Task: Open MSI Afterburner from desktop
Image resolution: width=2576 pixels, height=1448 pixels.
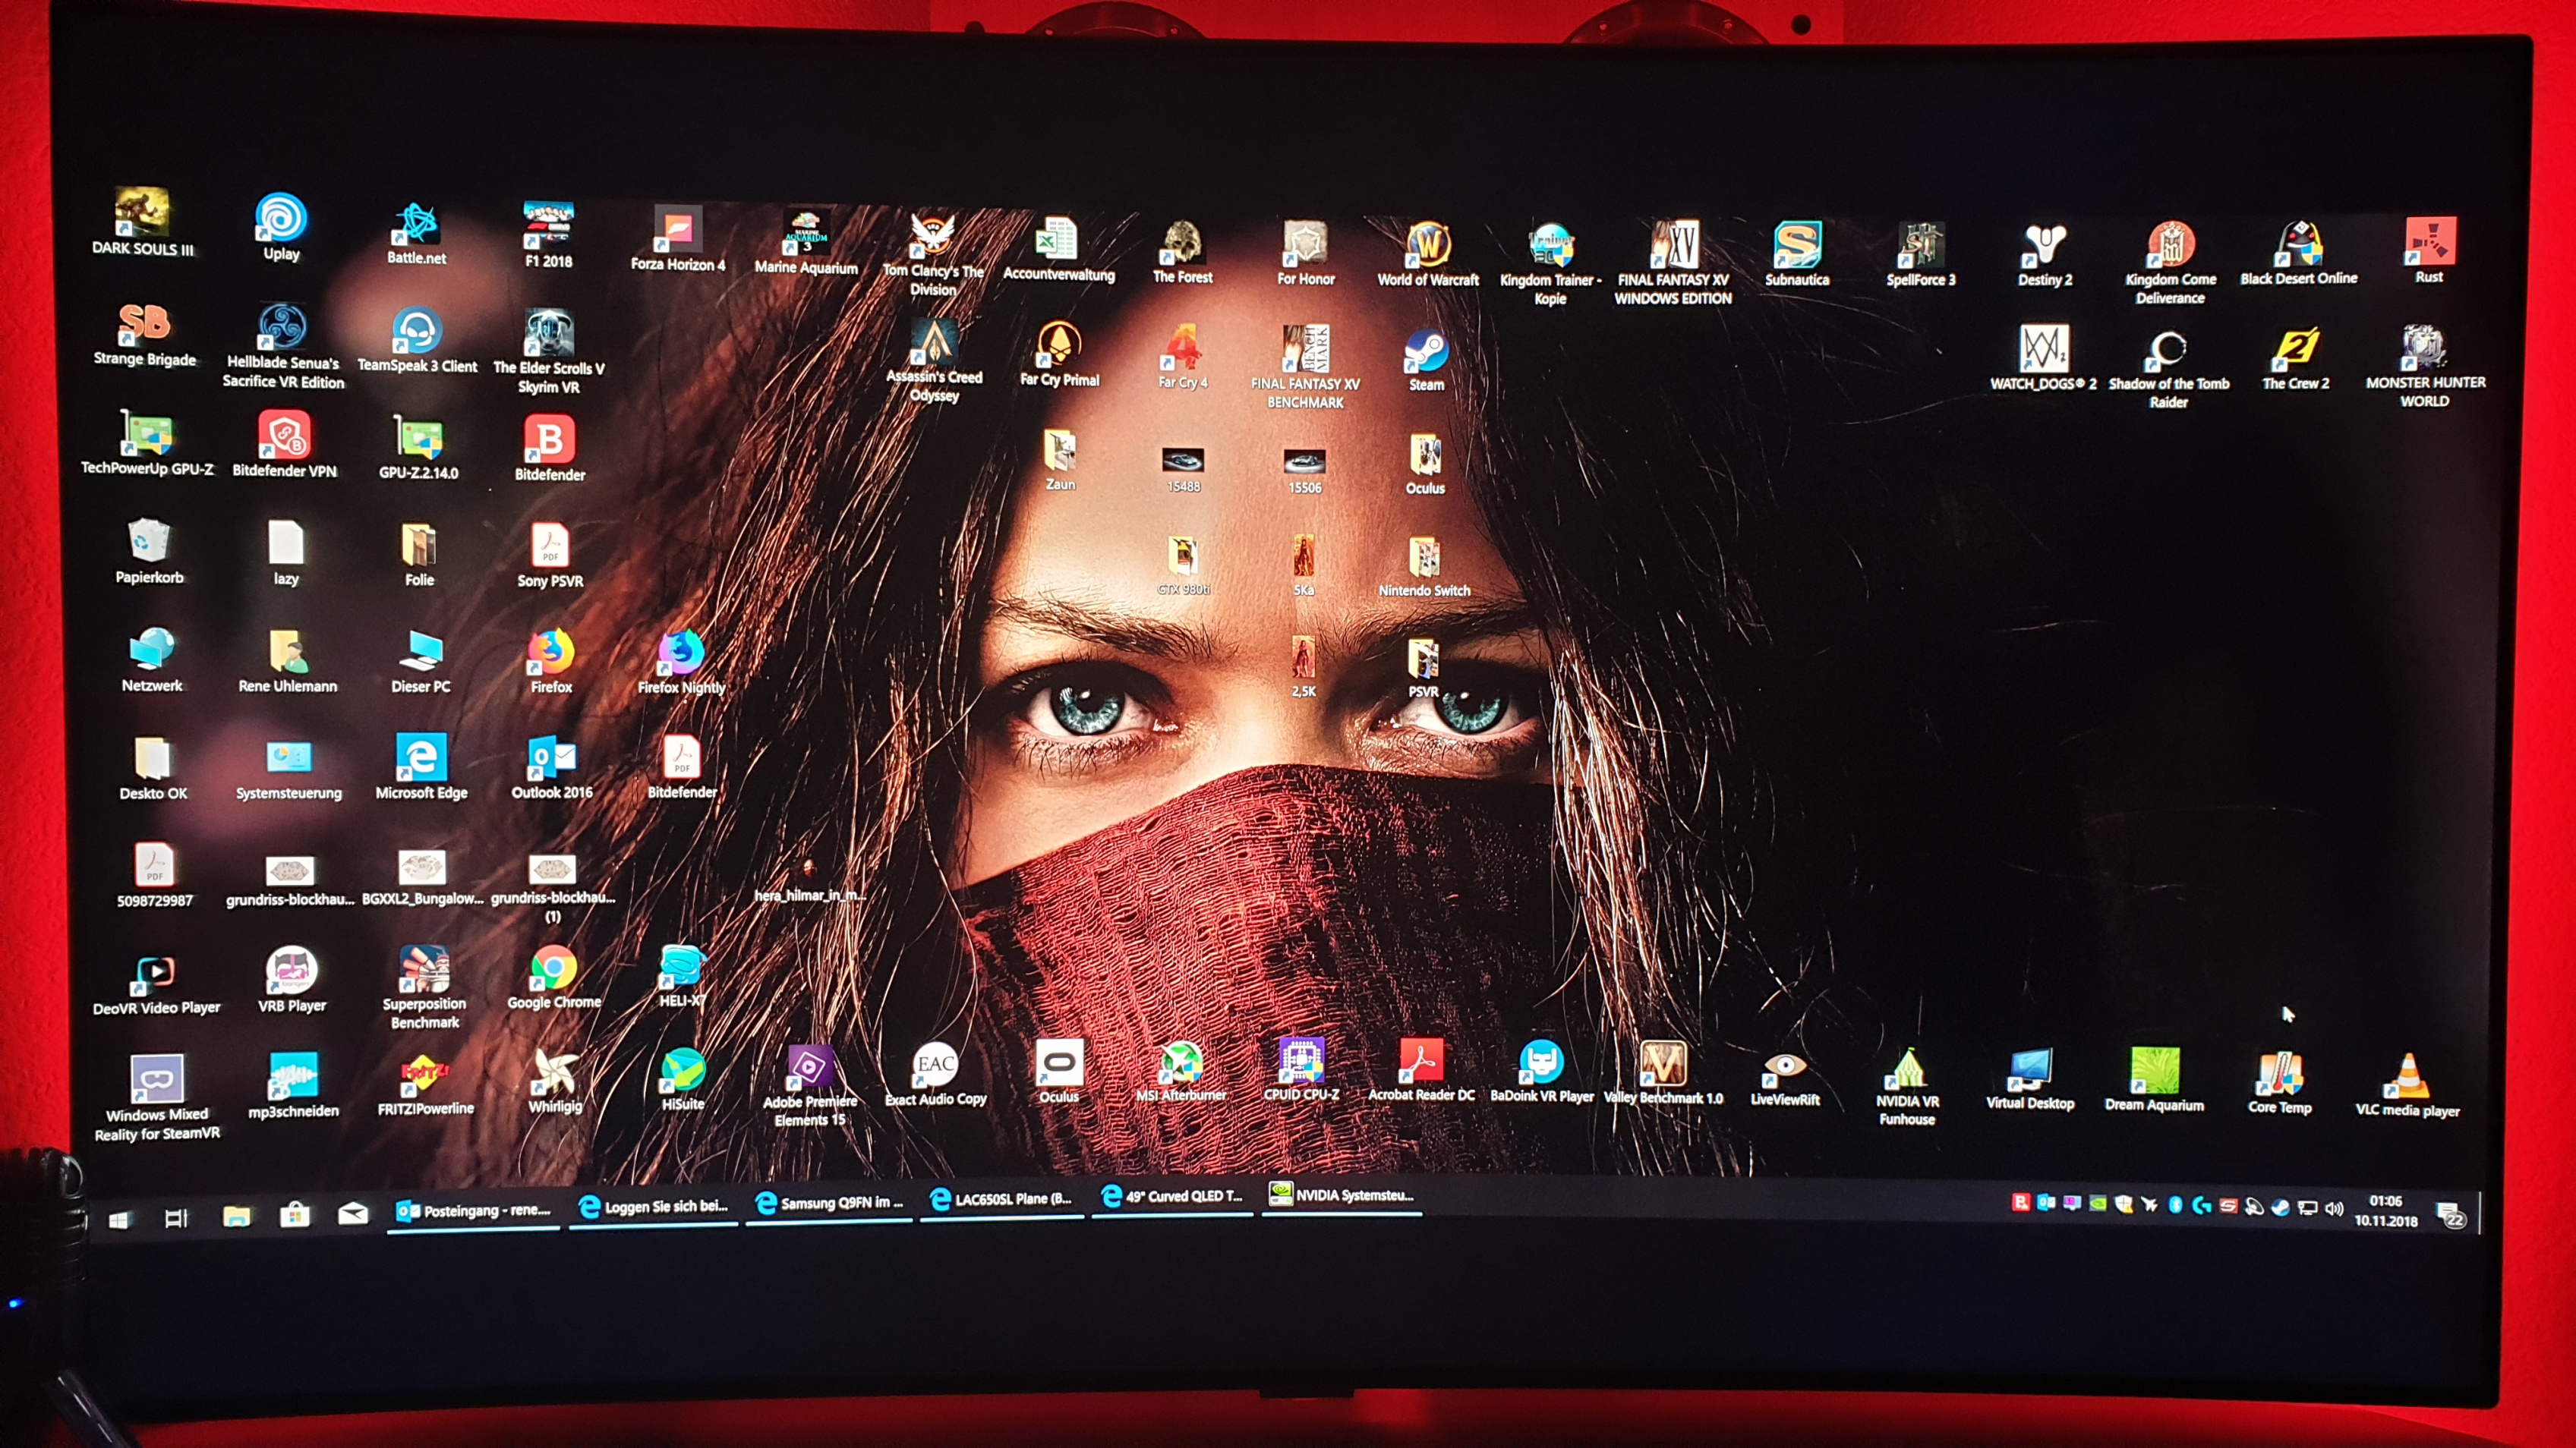Action: (x=1181, y=1072)
